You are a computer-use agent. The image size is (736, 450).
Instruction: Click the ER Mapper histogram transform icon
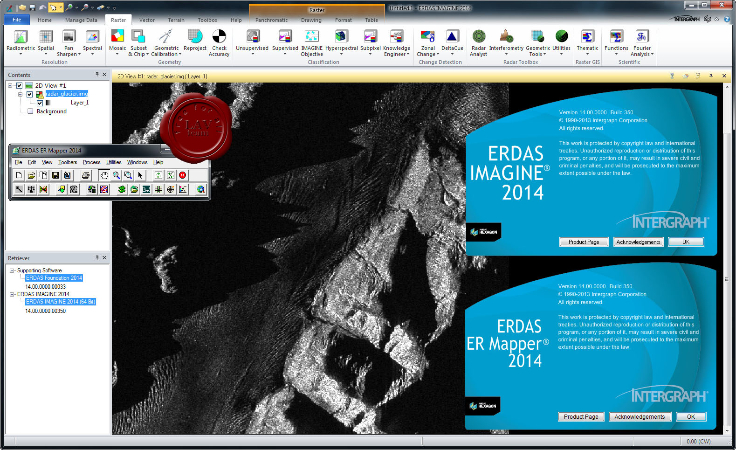pos(183,189)
